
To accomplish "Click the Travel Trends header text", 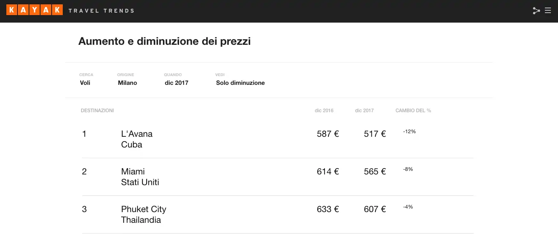I will point(101,11).
